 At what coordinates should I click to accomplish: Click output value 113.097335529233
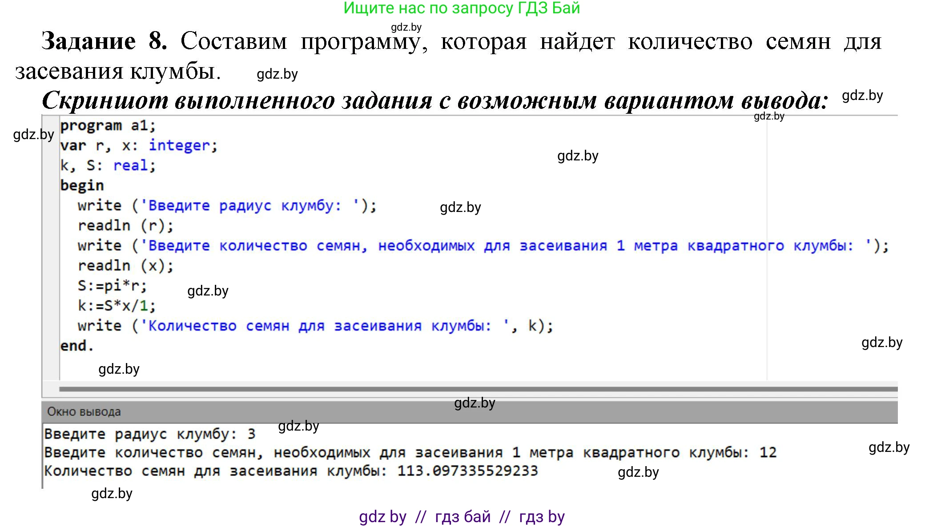click(467, 471)
